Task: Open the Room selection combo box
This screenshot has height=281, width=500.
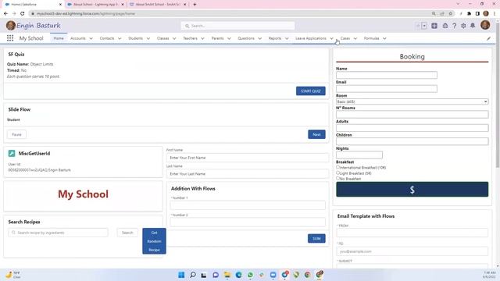Action: click(412, 101)
